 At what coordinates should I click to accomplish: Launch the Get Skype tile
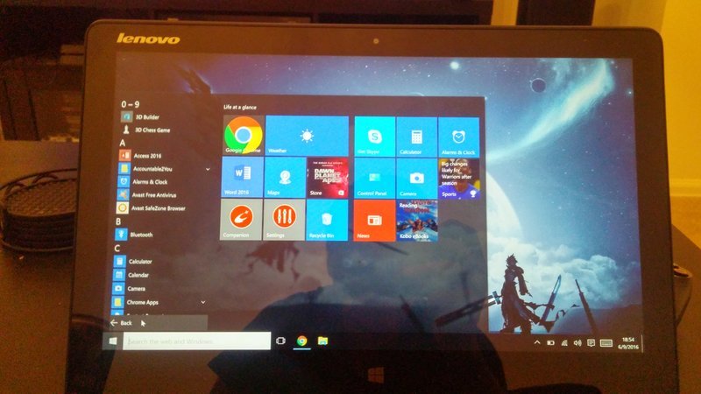click(375, 137)
